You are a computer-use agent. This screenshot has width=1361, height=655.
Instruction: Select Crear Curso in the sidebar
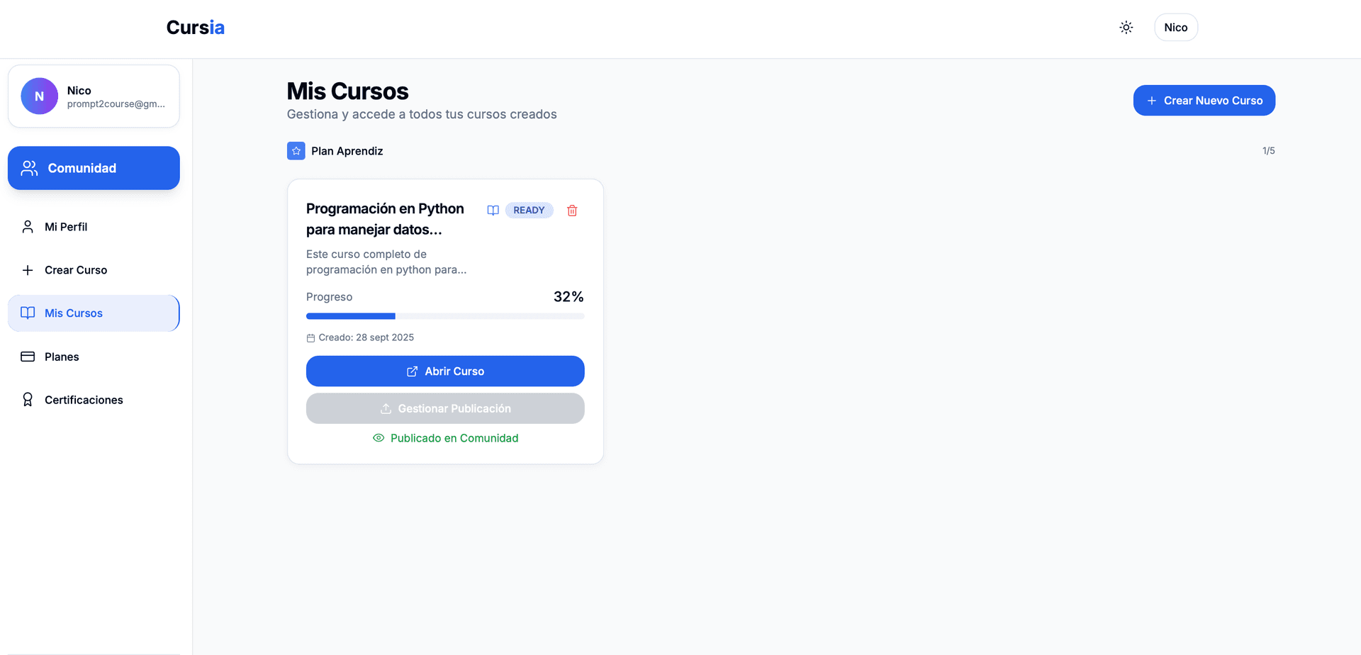pos(75,270)
